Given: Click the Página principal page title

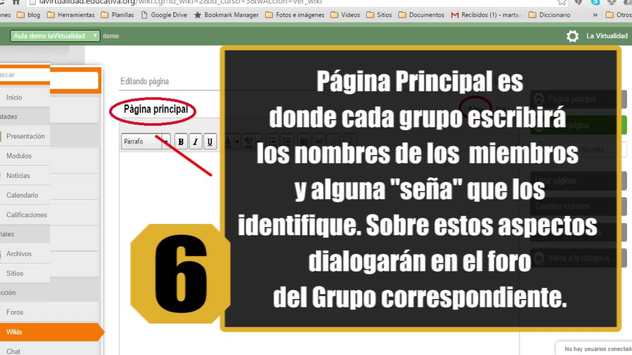Looking at the screenshot, I should tap(156, 109).
